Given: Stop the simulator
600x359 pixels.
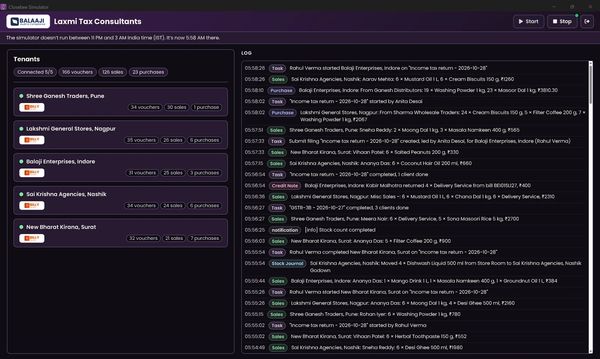Looking at the screenshot, I should (562, 21).
